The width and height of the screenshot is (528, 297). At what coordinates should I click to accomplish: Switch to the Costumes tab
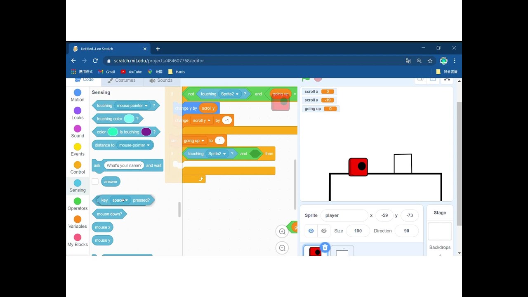click(x=121, y=80)
